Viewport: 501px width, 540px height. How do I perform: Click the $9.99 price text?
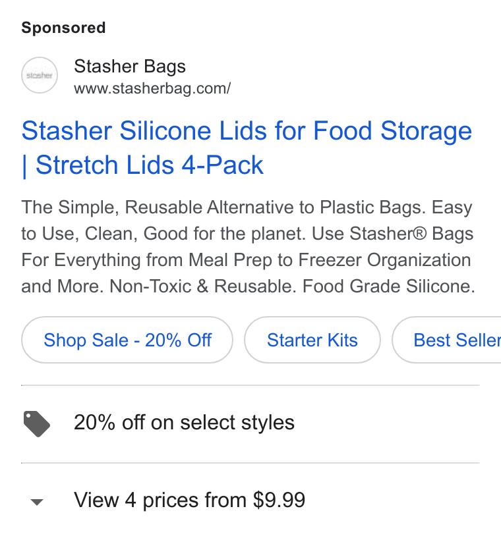click(279, 500)
